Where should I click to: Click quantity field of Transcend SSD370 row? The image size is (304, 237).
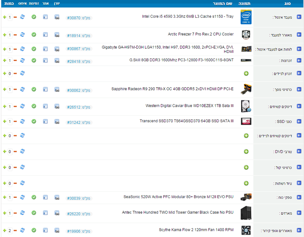[x=10, y=122]
